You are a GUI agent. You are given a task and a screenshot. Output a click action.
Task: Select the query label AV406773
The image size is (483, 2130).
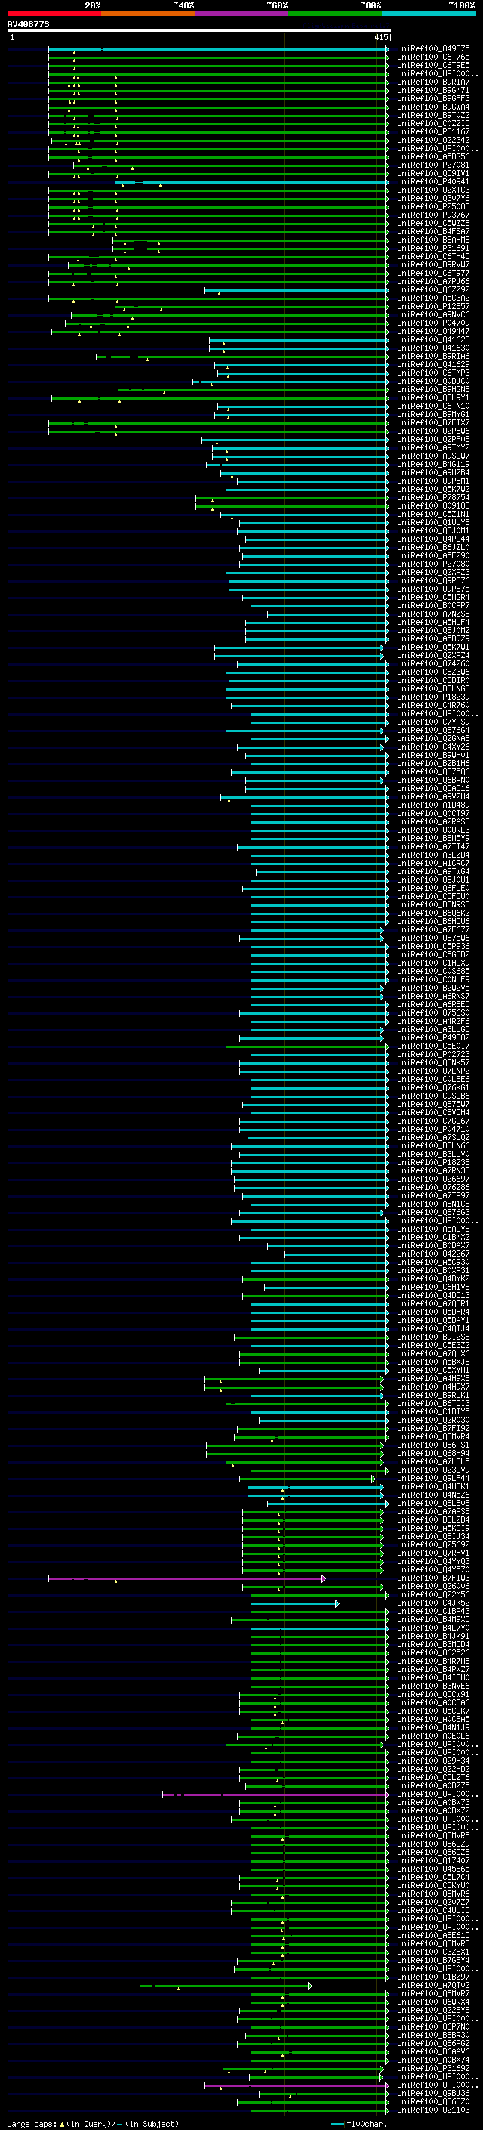28,24
